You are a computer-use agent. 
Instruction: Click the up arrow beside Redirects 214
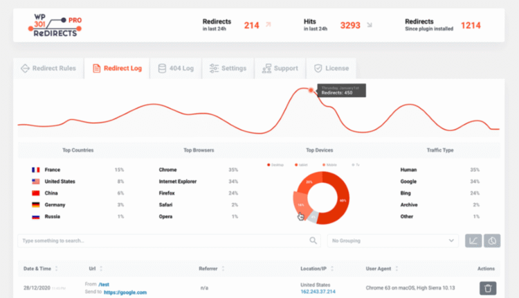268,24
